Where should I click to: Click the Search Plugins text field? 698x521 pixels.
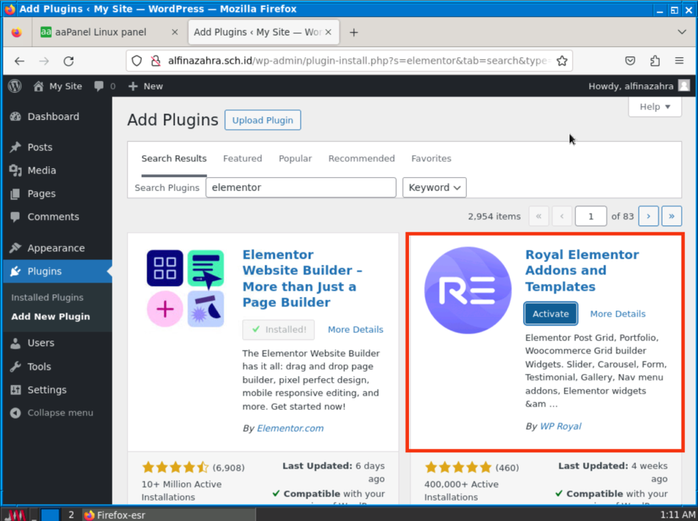(301, 187)
